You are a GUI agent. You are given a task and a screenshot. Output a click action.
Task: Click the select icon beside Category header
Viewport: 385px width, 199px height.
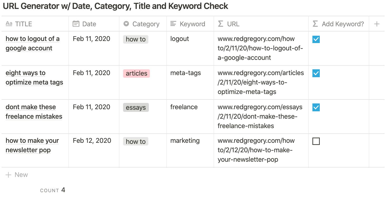pos(126,24)
